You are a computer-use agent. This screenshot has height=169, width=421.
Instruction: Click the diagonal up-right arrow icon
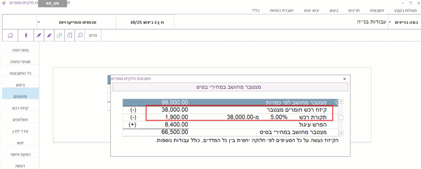tap(38, 36)
